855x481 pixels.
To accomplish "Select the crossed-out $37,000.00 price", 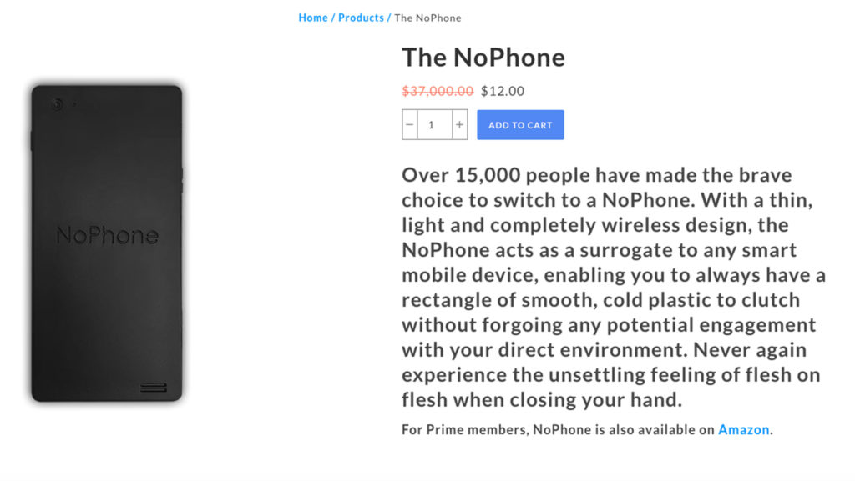I will click(x=438, y=91).
